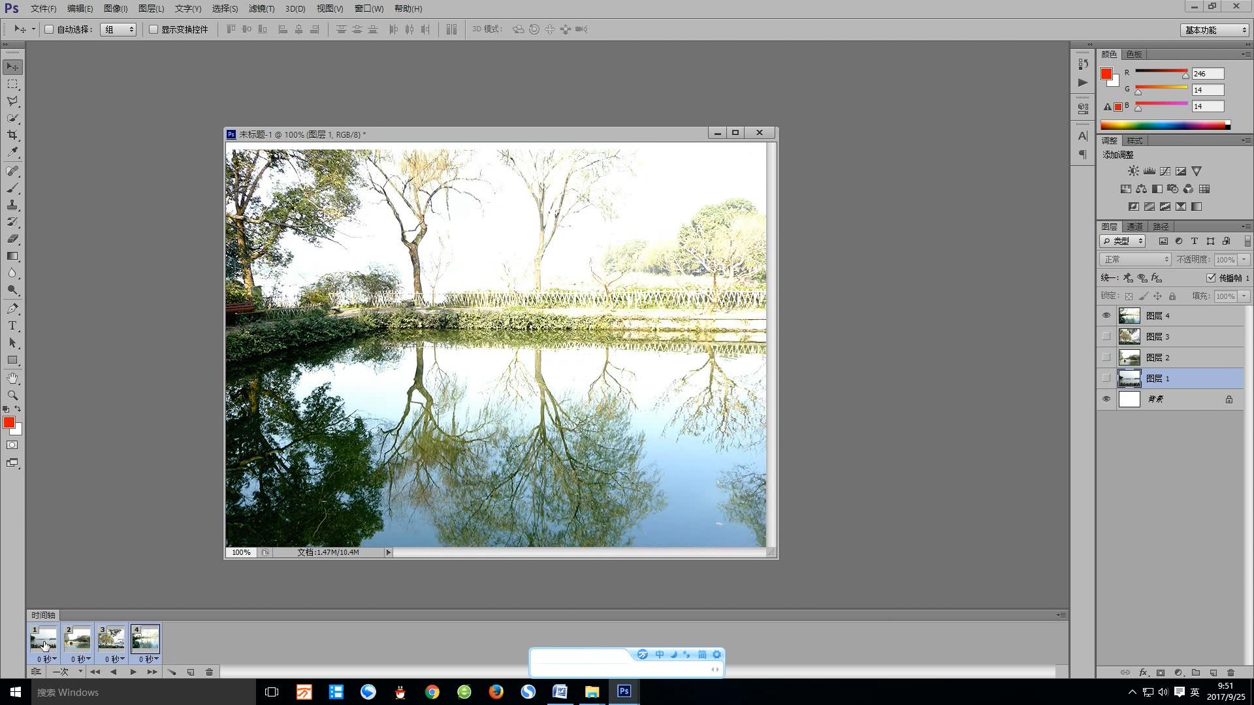This screenshot has width=1254, height=705.
Task: Click the foreground red color swatch in toolbox
Action: (9, 423)
